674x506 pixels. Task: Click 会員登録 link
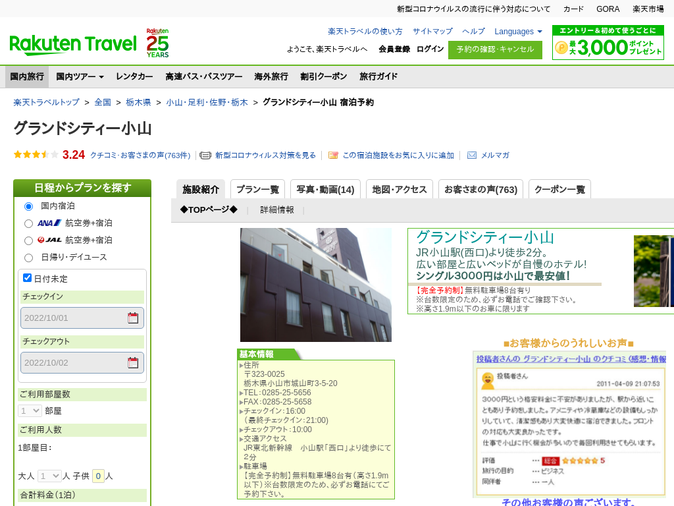(394, 49)
